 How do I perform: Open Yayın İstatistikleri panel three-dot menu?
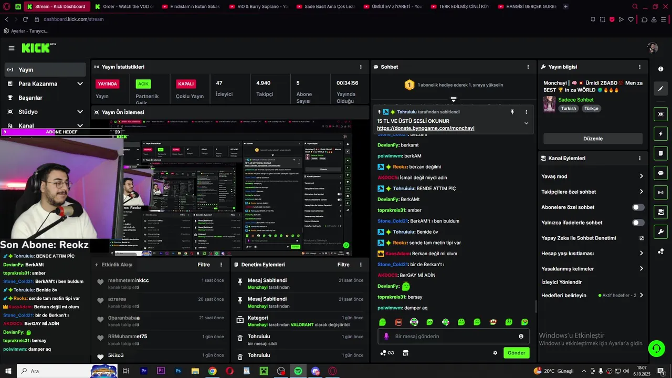coord(361,67)
